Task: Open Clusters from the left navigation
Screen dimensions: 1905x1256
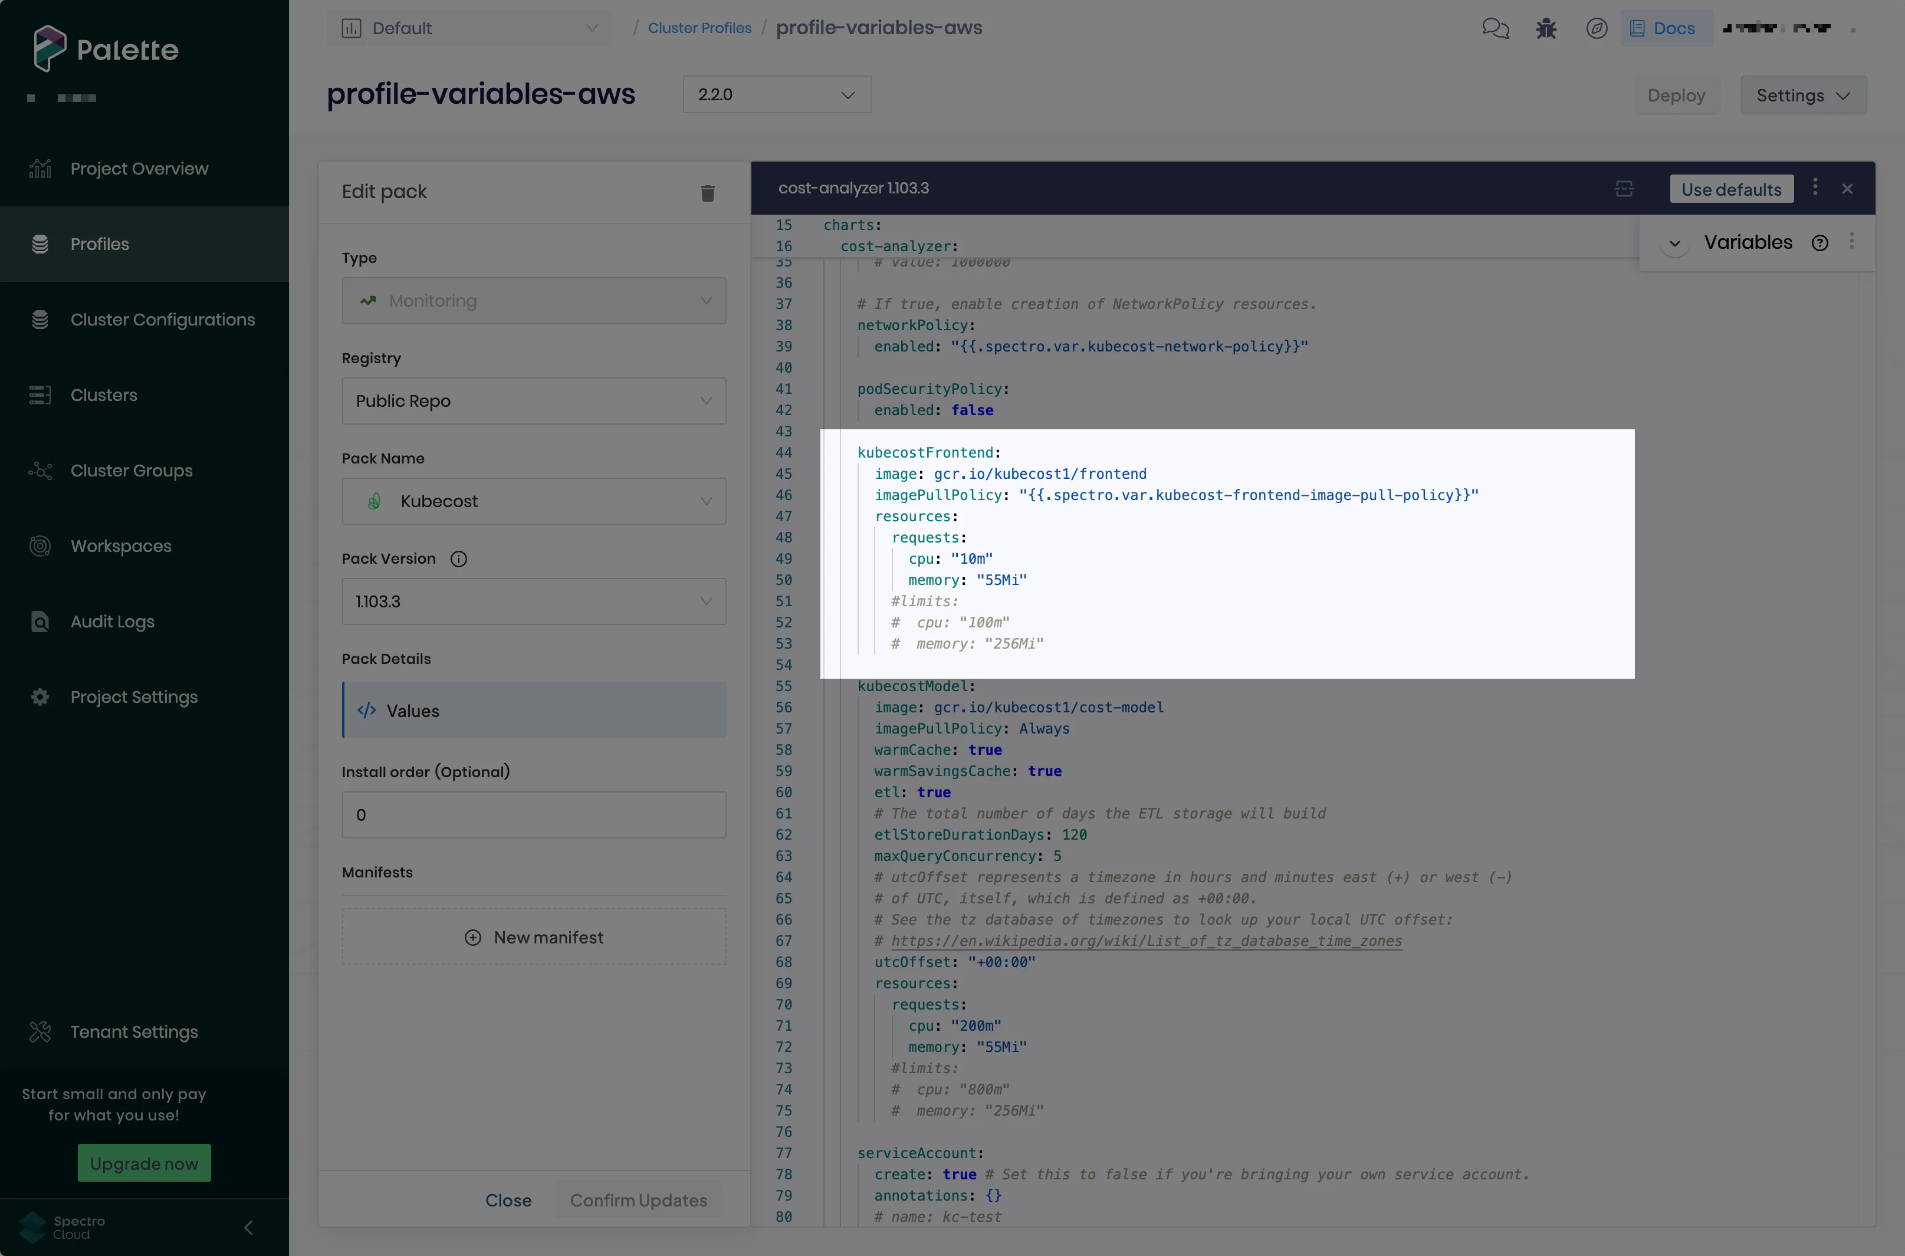Action: click(x=103, y=395)
